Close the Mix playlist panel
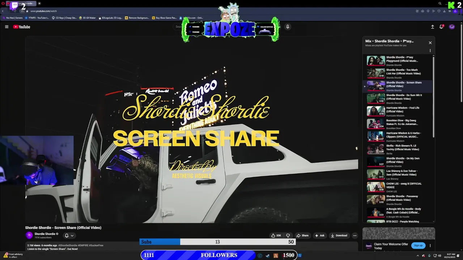Image resolution: width=463 pixels, height=260 pixels. tap(430, 43)
